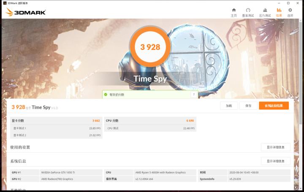Image resolution: width=304 pixels, height=192 pixels.
Task: Click the 2020-08-04 10:45 time cell
Action: [259, 173]
